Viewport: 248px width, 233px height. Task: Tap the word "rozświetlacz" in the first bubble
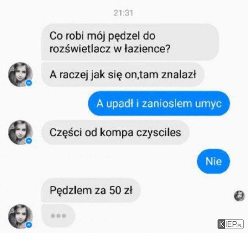coord(80,48)
